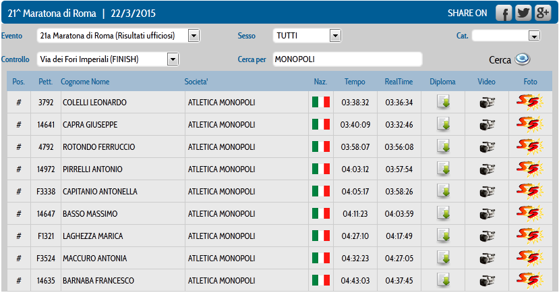The height and width of the screenshot is (295, 559).
Task: View photos of Barnaba Francesco
Action: click(x=530, y=280)
